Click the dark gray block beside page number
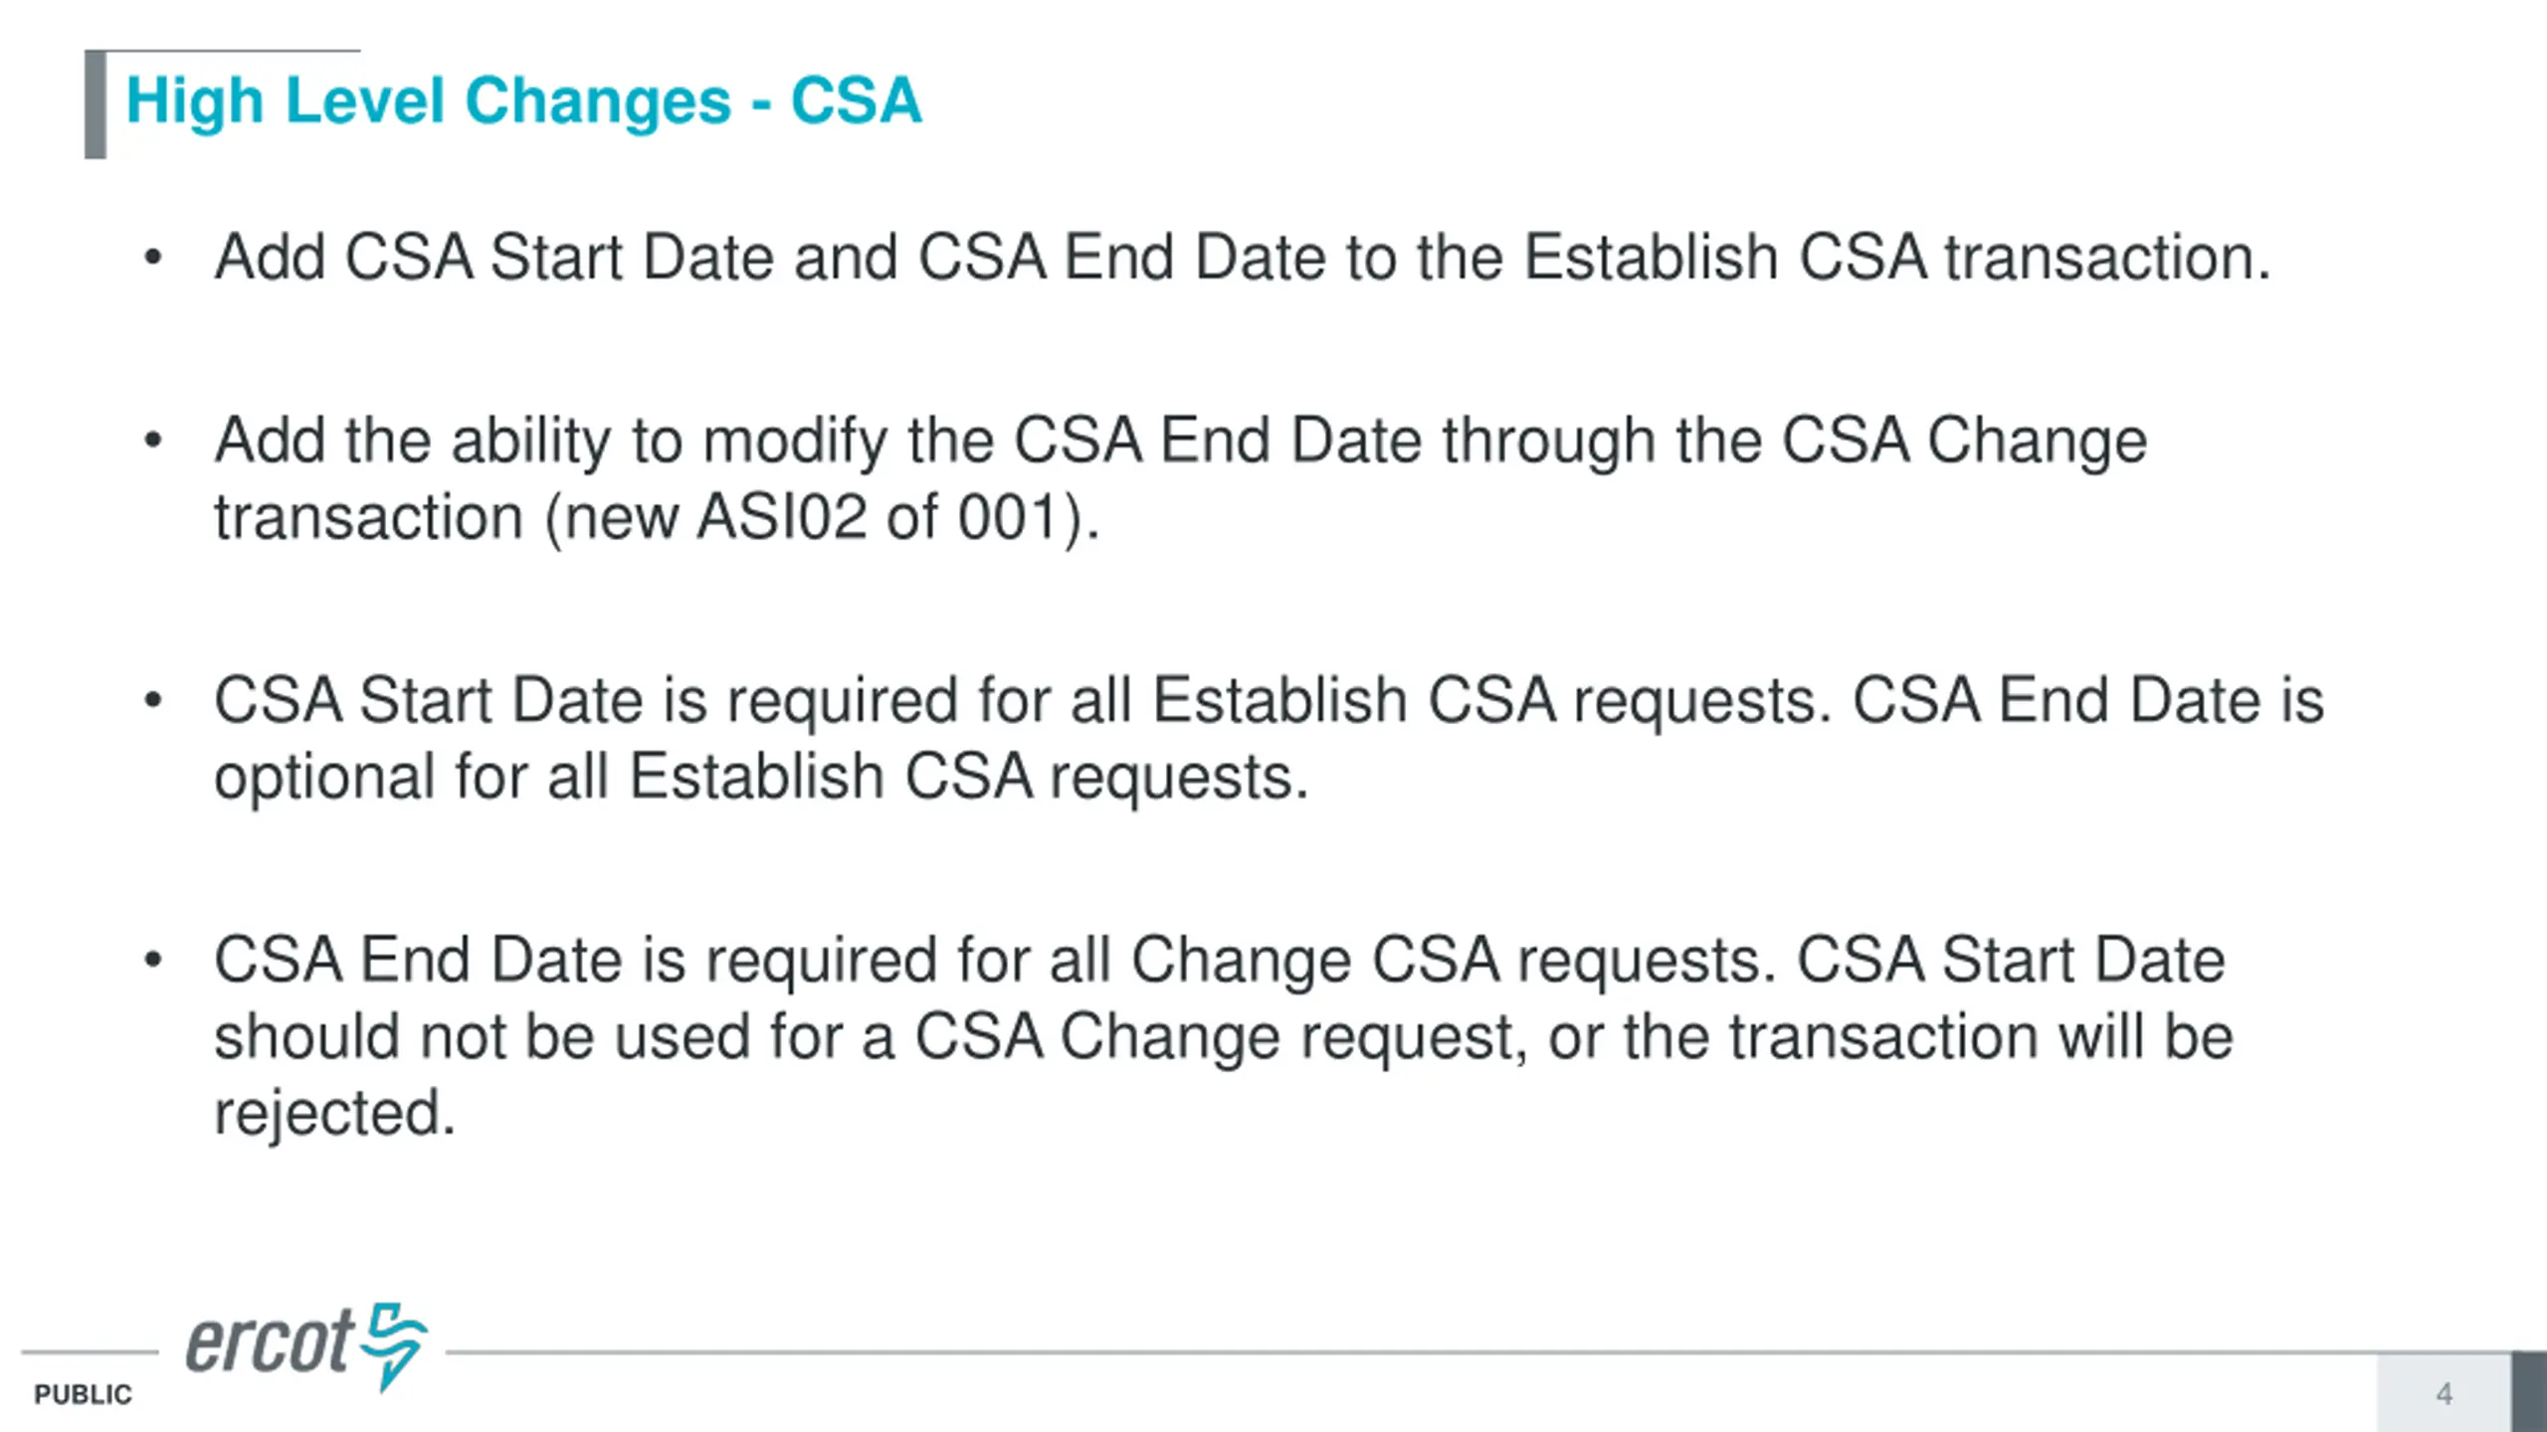Screen dimensions: 2547x1432 tap(2528, 1391)
